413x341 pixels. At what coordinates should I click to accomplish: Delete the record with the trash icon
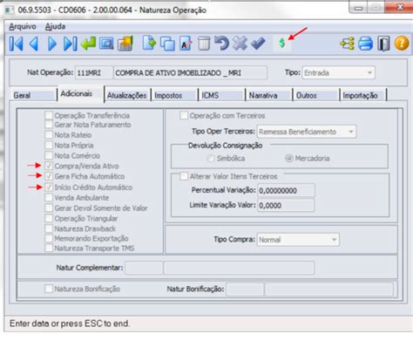click(204, 44)
